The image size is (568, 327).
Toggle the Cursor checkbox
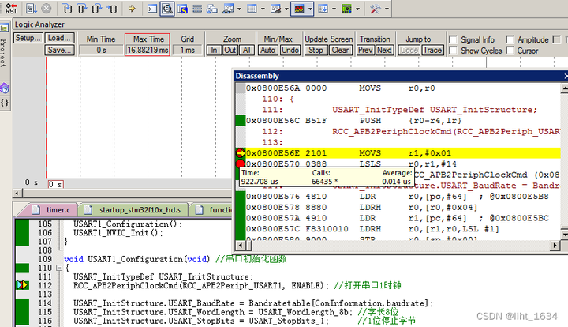point(510,51)
